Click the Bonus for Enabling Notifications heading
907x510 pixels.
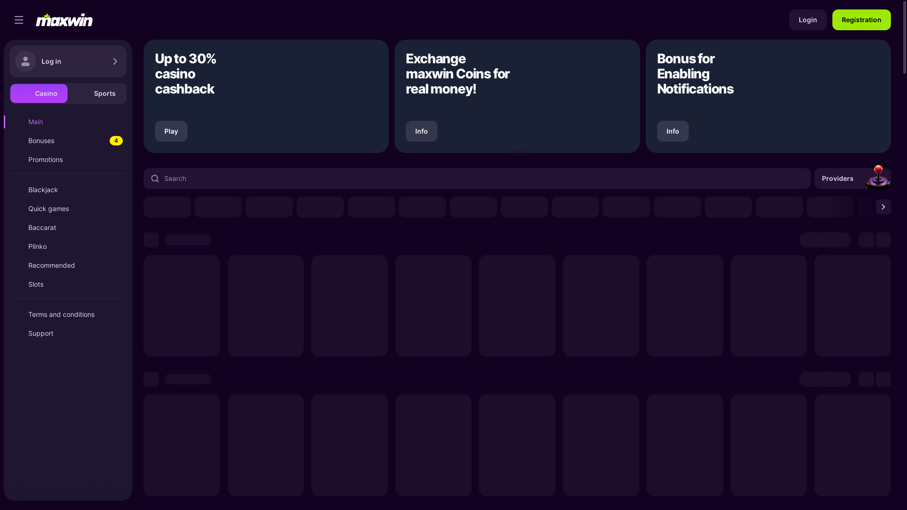(695, 74)
